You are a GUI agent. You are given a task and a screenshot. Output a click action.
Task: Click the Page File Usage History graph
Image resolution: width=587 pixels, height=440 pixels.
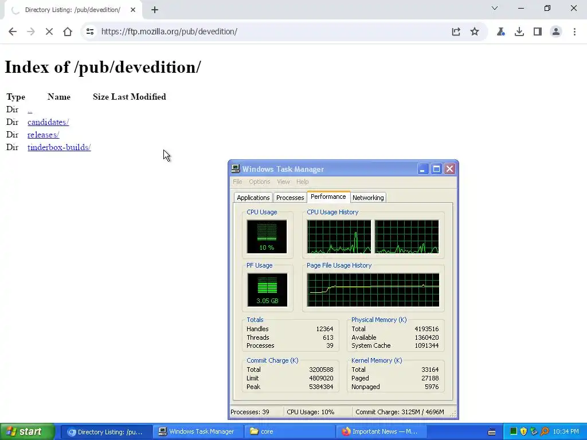(x=373, y=290)
